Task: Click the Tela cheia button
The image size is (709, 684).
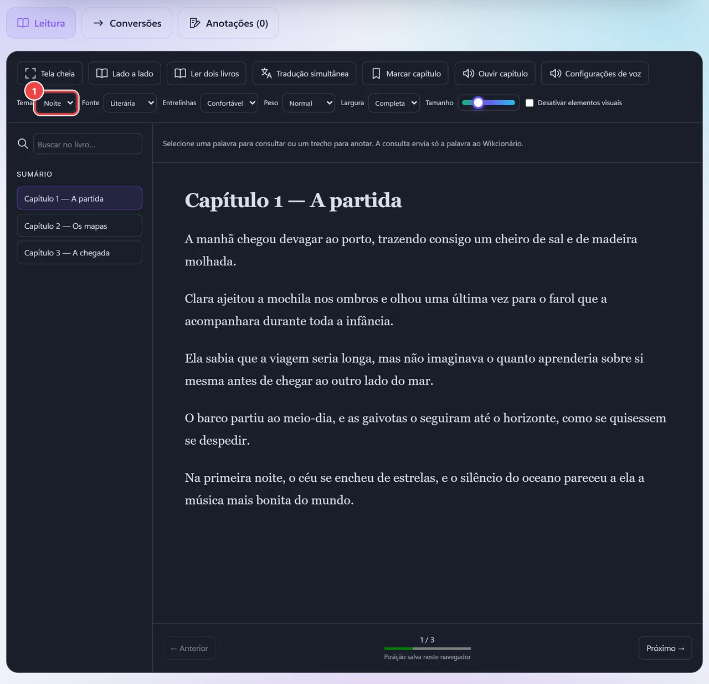Action: pyautogui.click(x=50, y=73)
